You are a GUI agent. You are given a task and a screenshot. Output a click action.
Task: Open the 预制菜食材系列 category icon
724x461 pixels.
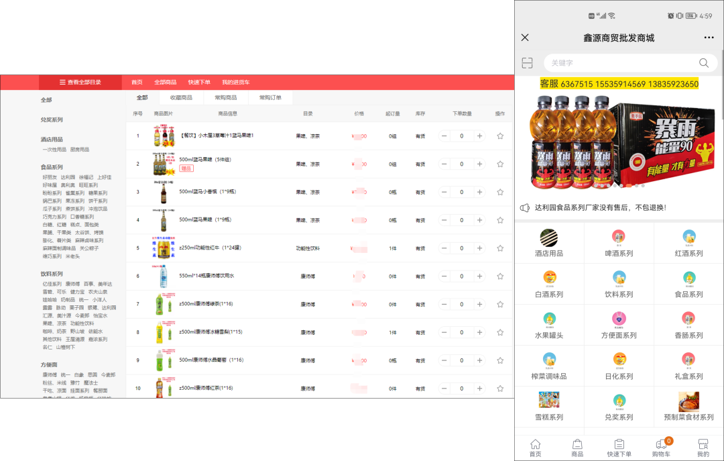[689, 401]
